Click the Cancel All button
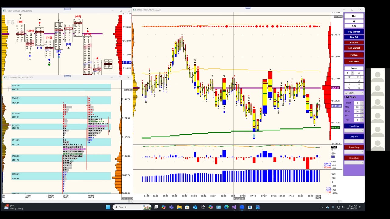390x219 pixels. (x=354, y=61)
